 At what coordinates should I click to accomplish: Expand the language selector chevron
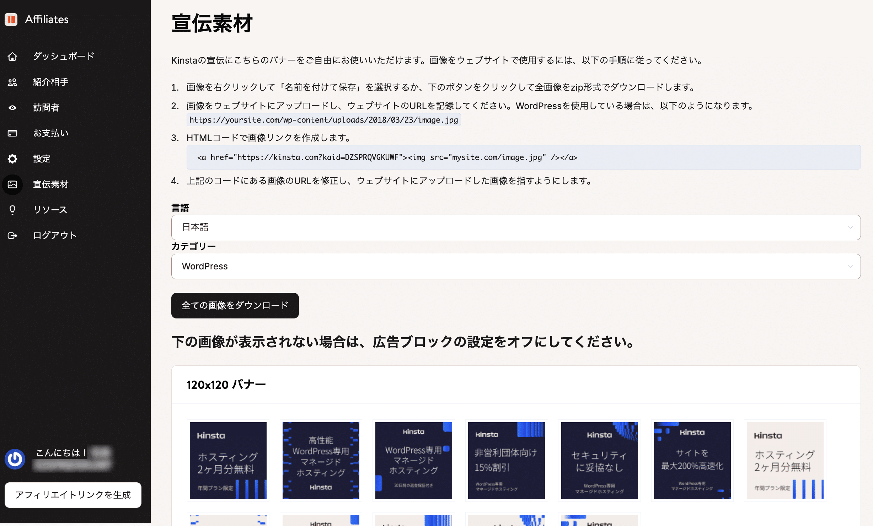pyautogui.click(x=851, y=227)
